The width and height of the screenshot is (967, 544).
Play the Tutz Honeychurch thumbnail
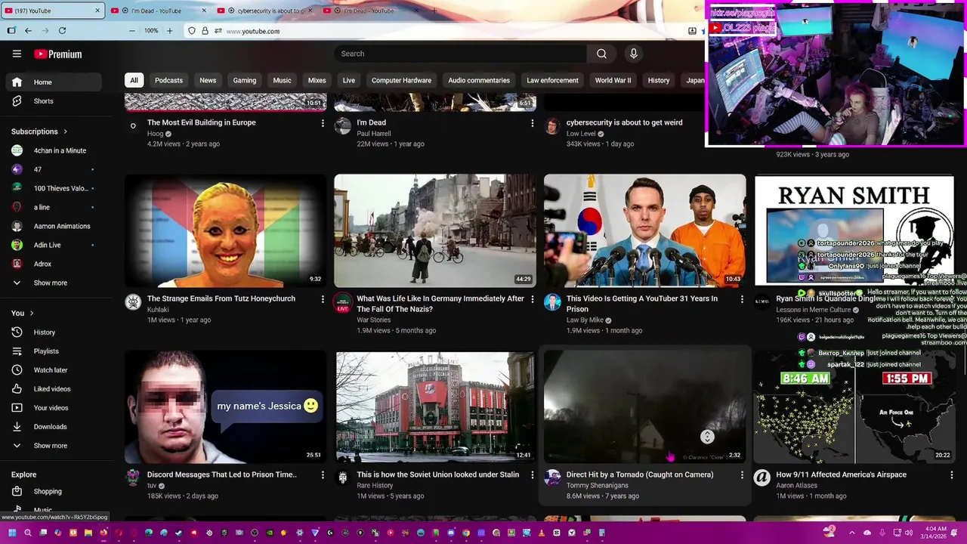pos(225,230)
